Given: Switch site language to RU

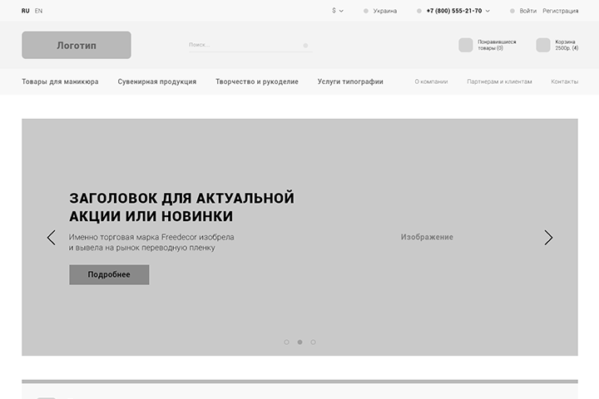Looking at the screenshot, I should [26, 11].
